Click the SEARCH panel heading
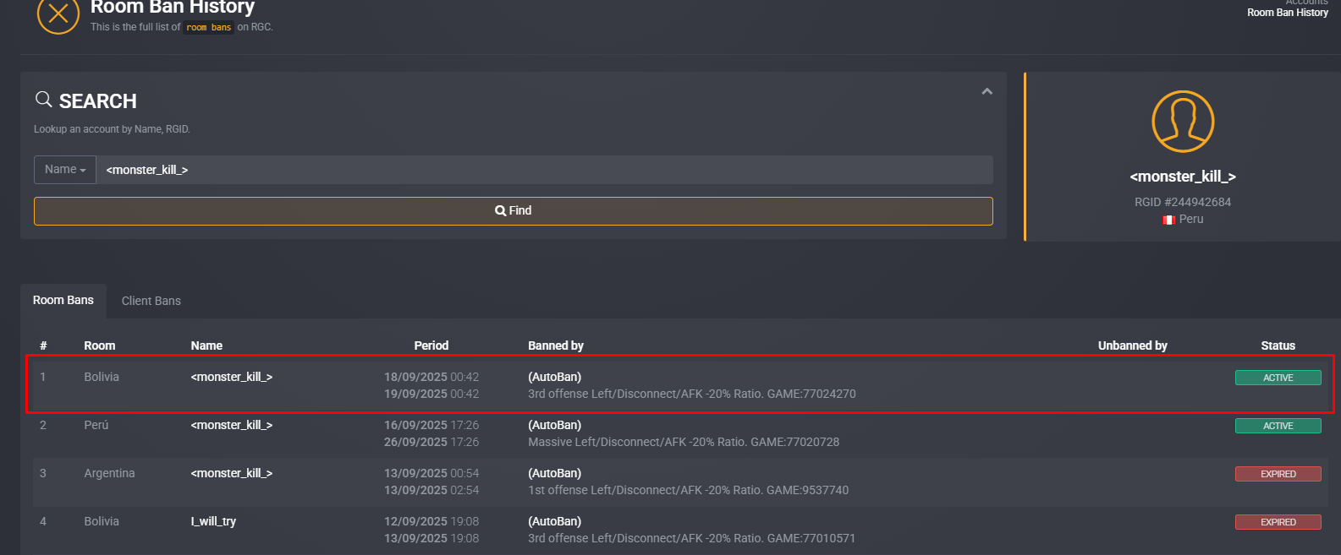Image resolution: width=1341 pixels, height=555 pixels. 98,101
